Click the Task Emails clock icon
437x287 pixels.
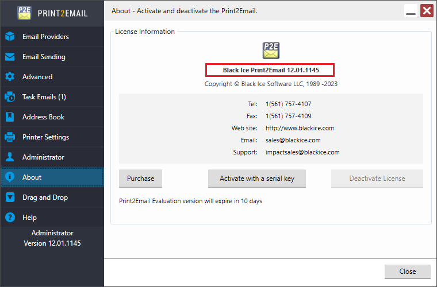click(x=10, y=97)
